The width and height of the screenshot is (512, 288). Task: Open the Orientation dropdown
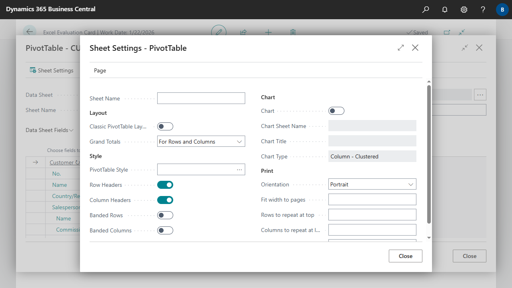(x=372, y=184)
